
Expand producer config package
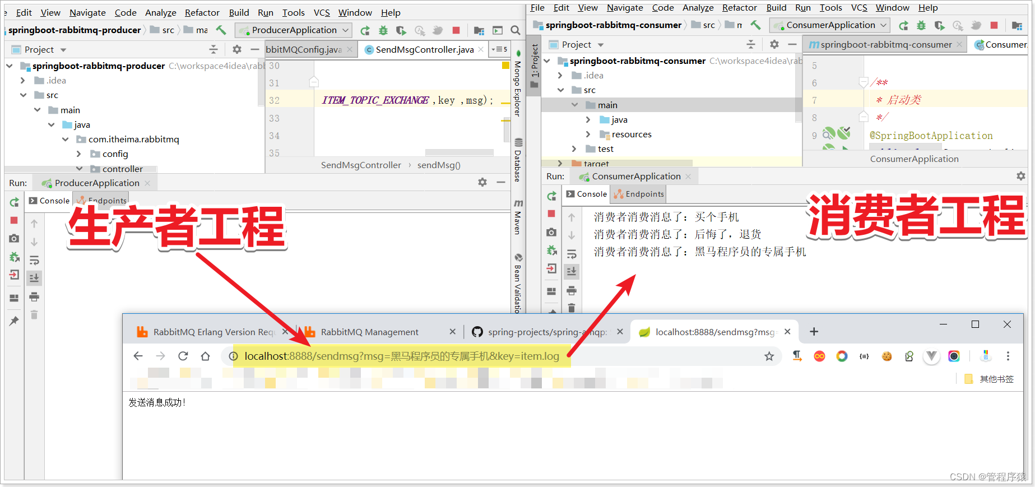coord(78,154)
